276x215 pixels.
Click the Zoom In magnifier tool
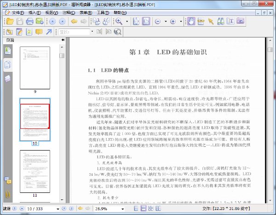pyautogui.click(x=119, y=21)
